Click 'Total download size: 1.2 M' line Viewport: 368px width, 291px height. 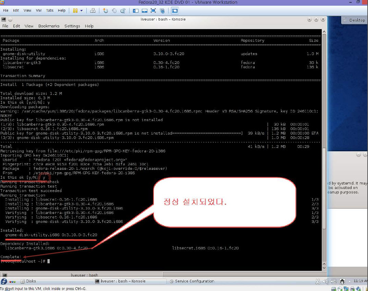pos(31,93)
